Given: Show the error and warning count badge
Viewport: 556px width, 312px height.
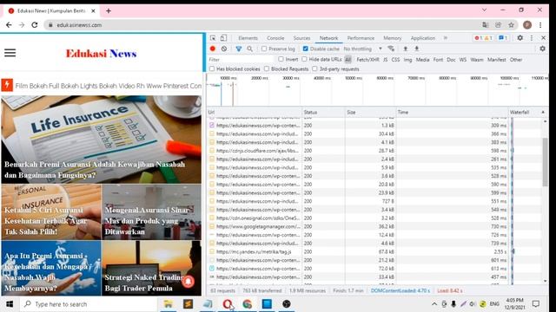Looking at the screenshot, I should click(x=483, y=38).
